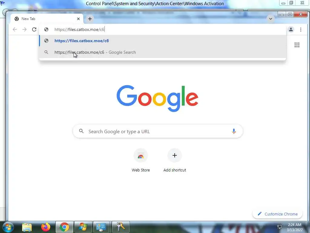Close the New Tab tab
This screenshot has height=233, width=310.
coord(78,19)
